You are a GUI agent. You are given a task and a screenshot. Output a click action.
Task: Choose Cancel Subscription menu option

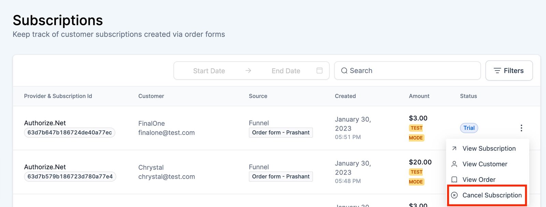pos(492,195)
